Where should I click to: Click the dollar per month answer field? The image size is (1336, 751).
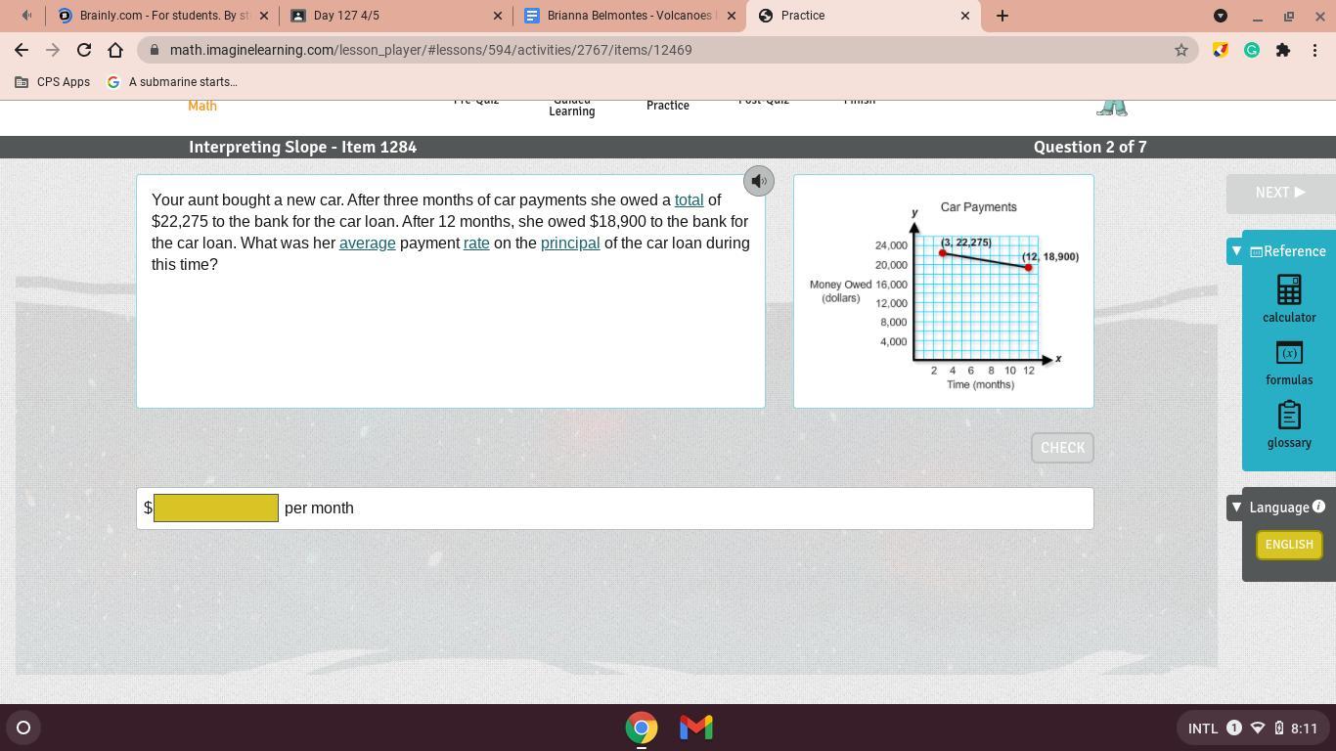(x=216, y=508)
